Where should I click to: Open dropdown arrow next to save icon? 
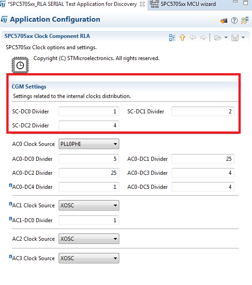(x=243, y=37)
